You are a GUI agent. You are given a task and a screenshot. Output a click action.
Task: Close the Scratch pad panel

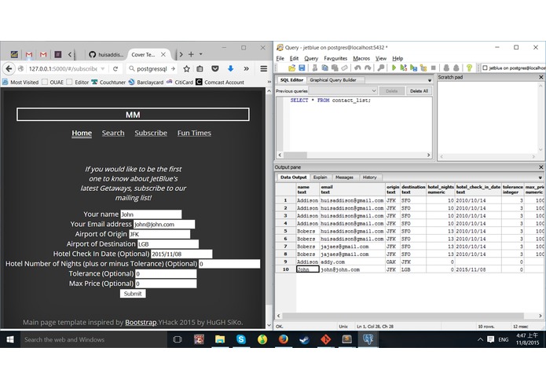tap(541, 77)
